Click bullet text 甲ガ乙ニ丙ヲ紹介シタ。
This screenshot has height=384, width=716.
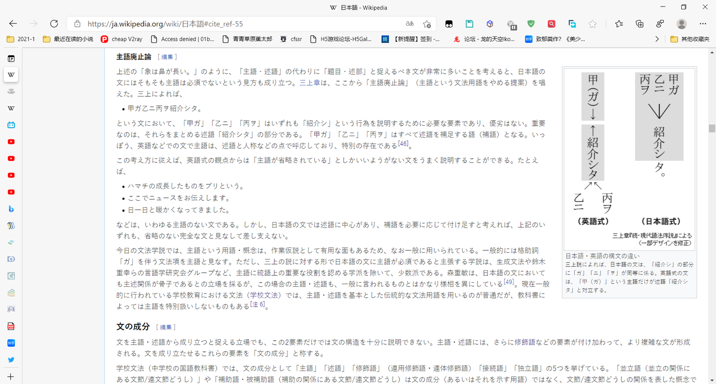click(x=165, y=108)
